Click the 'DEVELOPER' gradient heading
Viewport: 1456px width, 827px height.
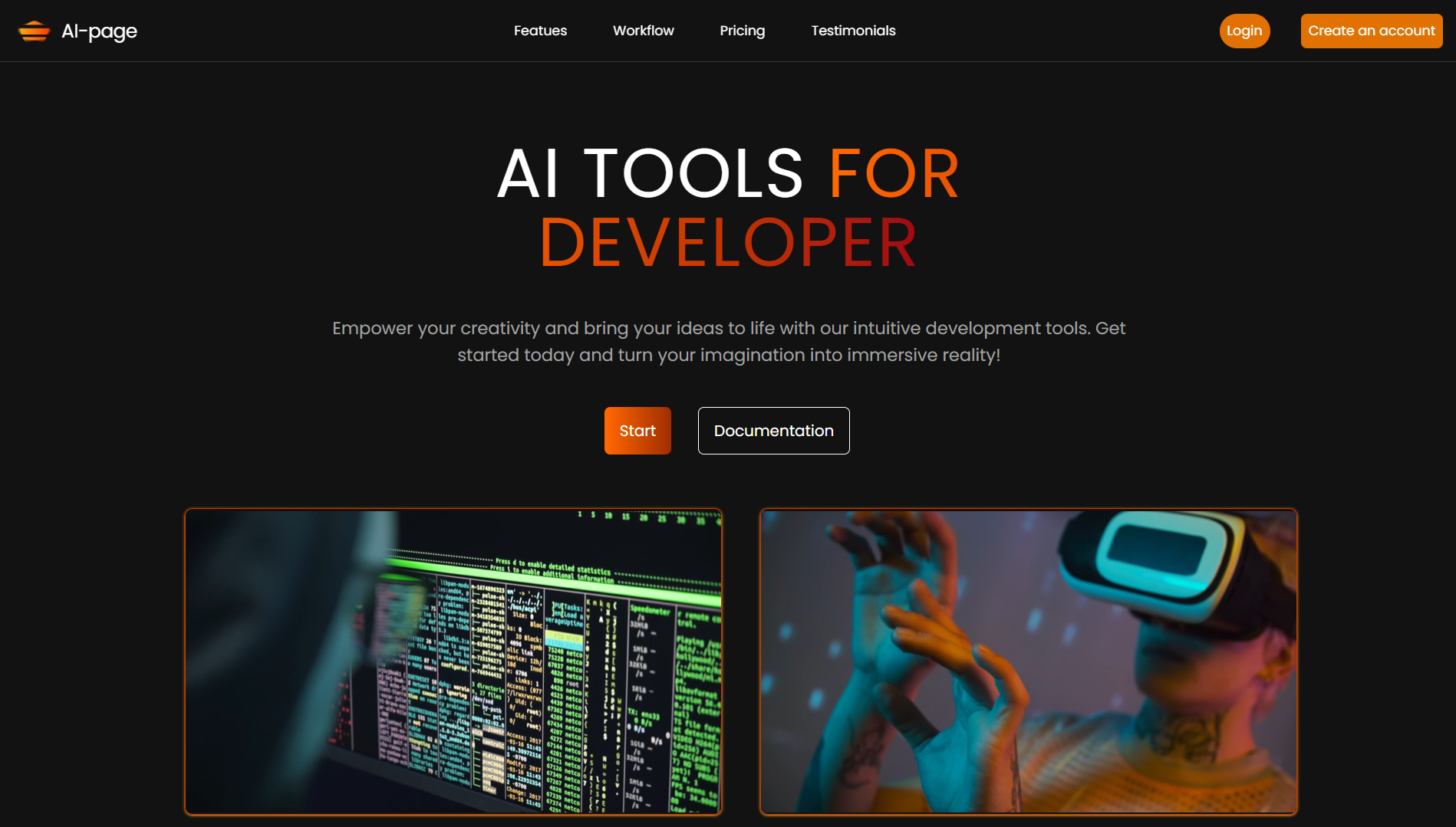point(728,243)
